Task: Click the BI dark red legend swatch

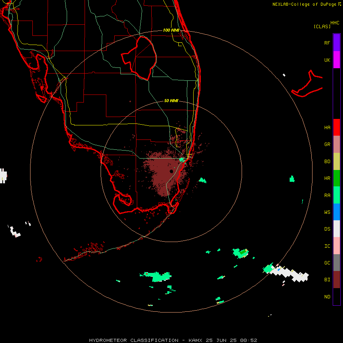Action: (x=337, y=280)
